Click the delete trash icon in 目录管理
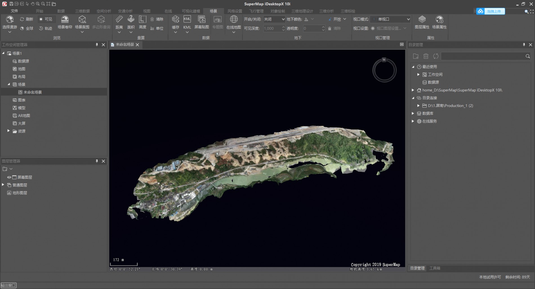 (x=426, y=56)
